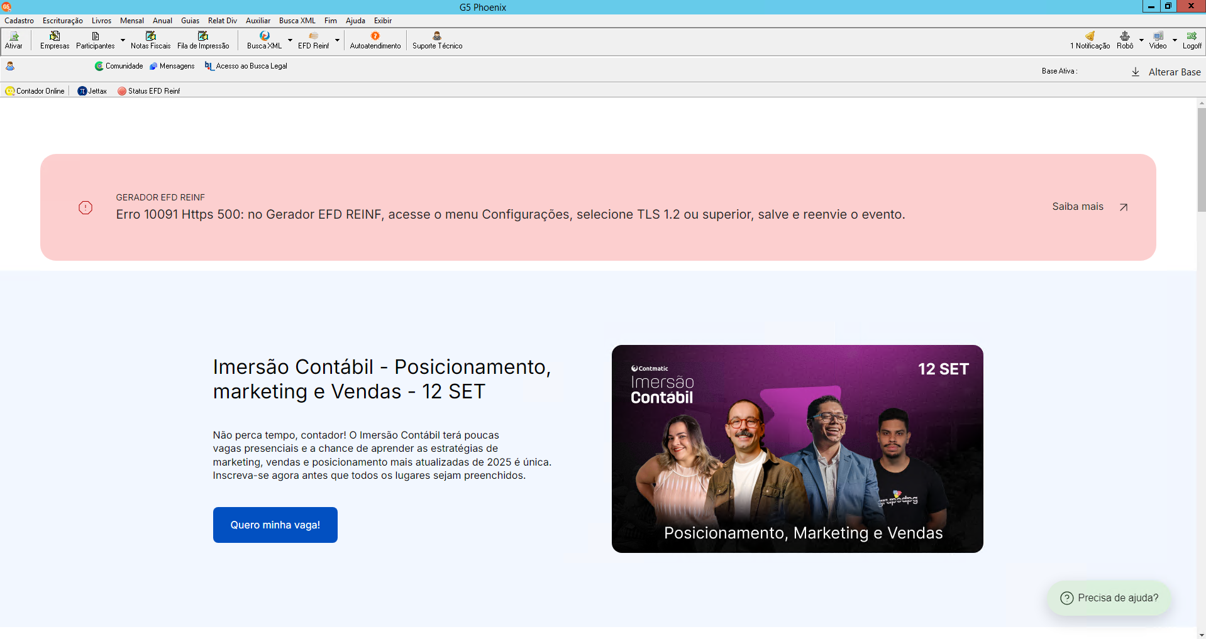Expand the Participantes dropdown arrow

[x=123, y=40]
